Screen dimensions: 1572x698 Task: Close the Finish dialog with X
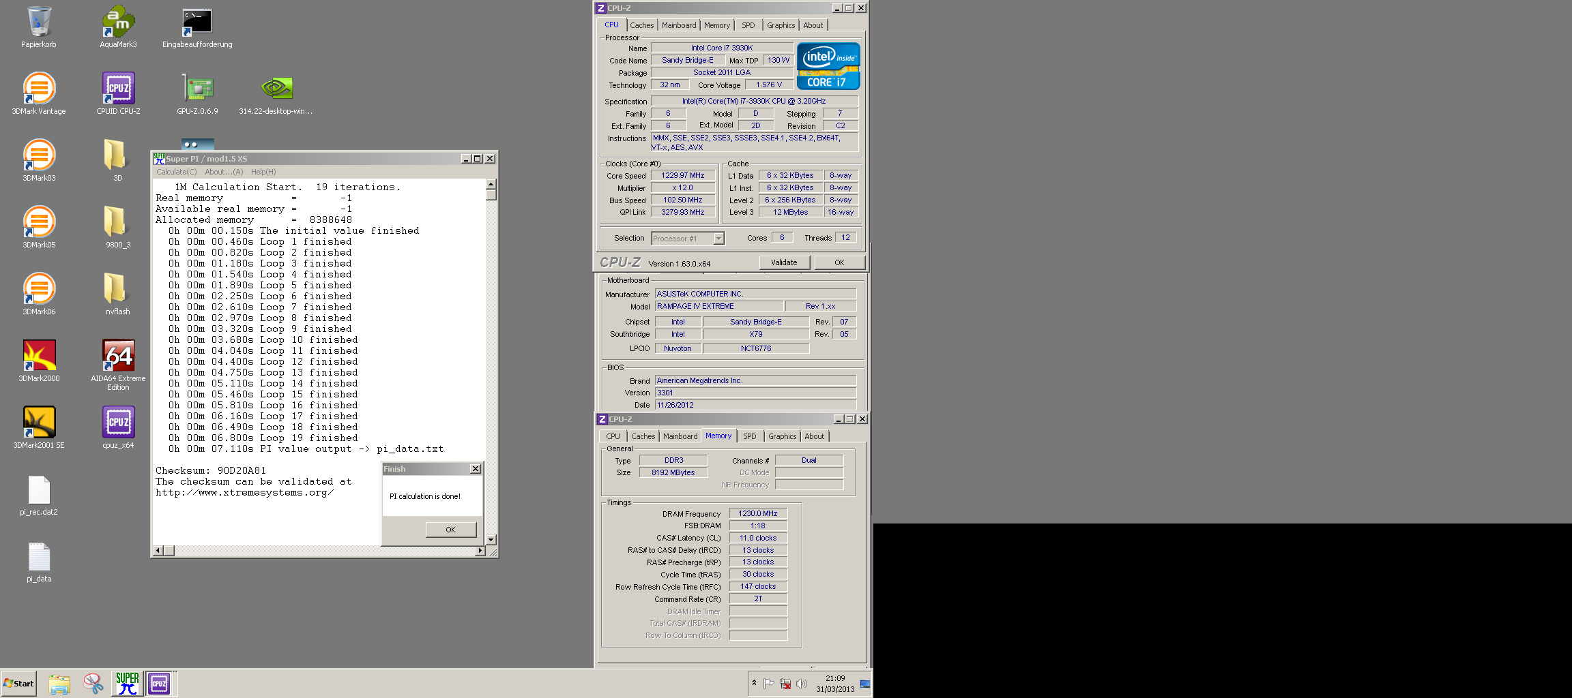pyautogui.click(x=476, y=469)
